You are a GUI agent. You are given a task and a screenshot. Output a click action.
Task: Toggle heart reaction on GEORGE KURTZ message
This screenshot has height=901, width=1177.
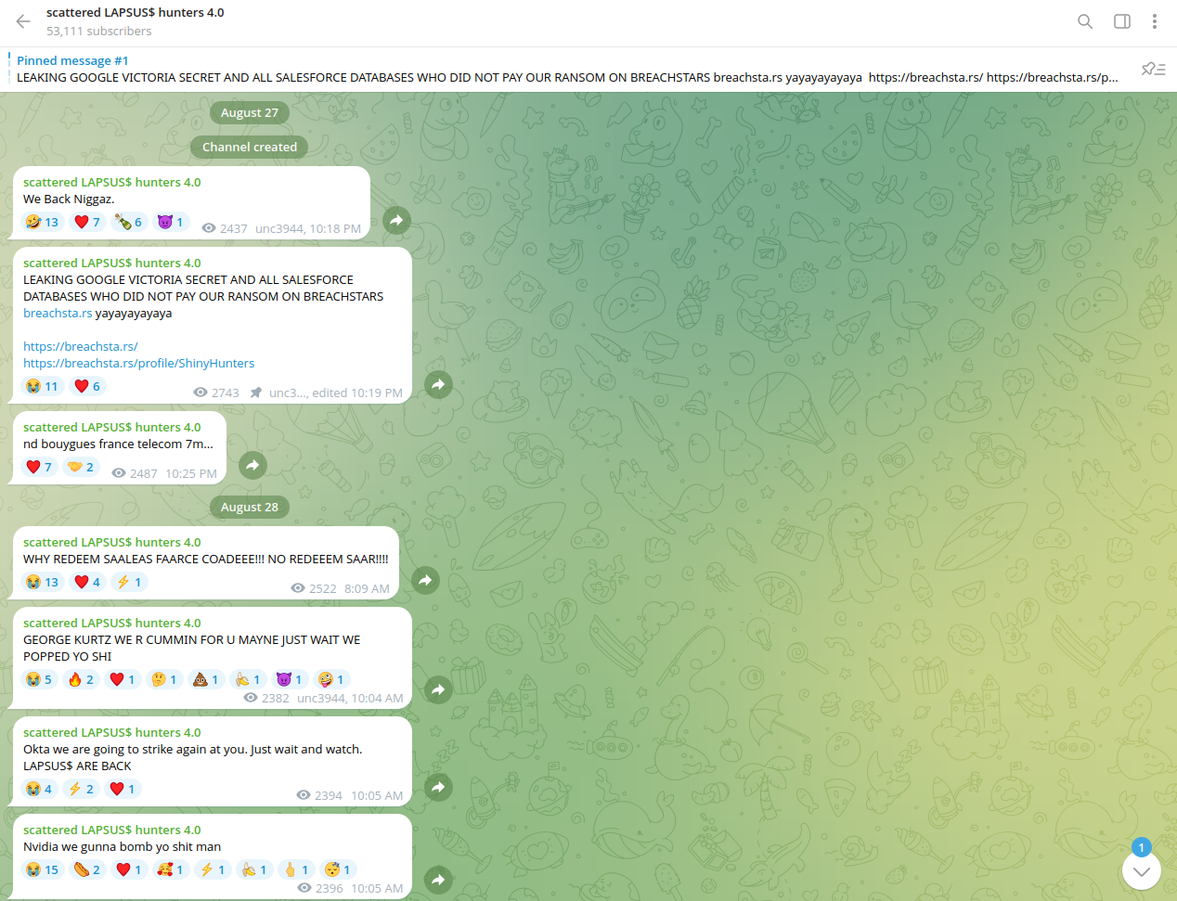(x=123, y=679)
